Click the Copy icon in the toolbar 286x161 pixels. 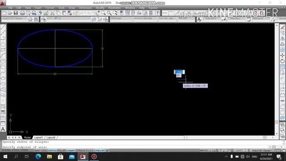coord(58,13)
